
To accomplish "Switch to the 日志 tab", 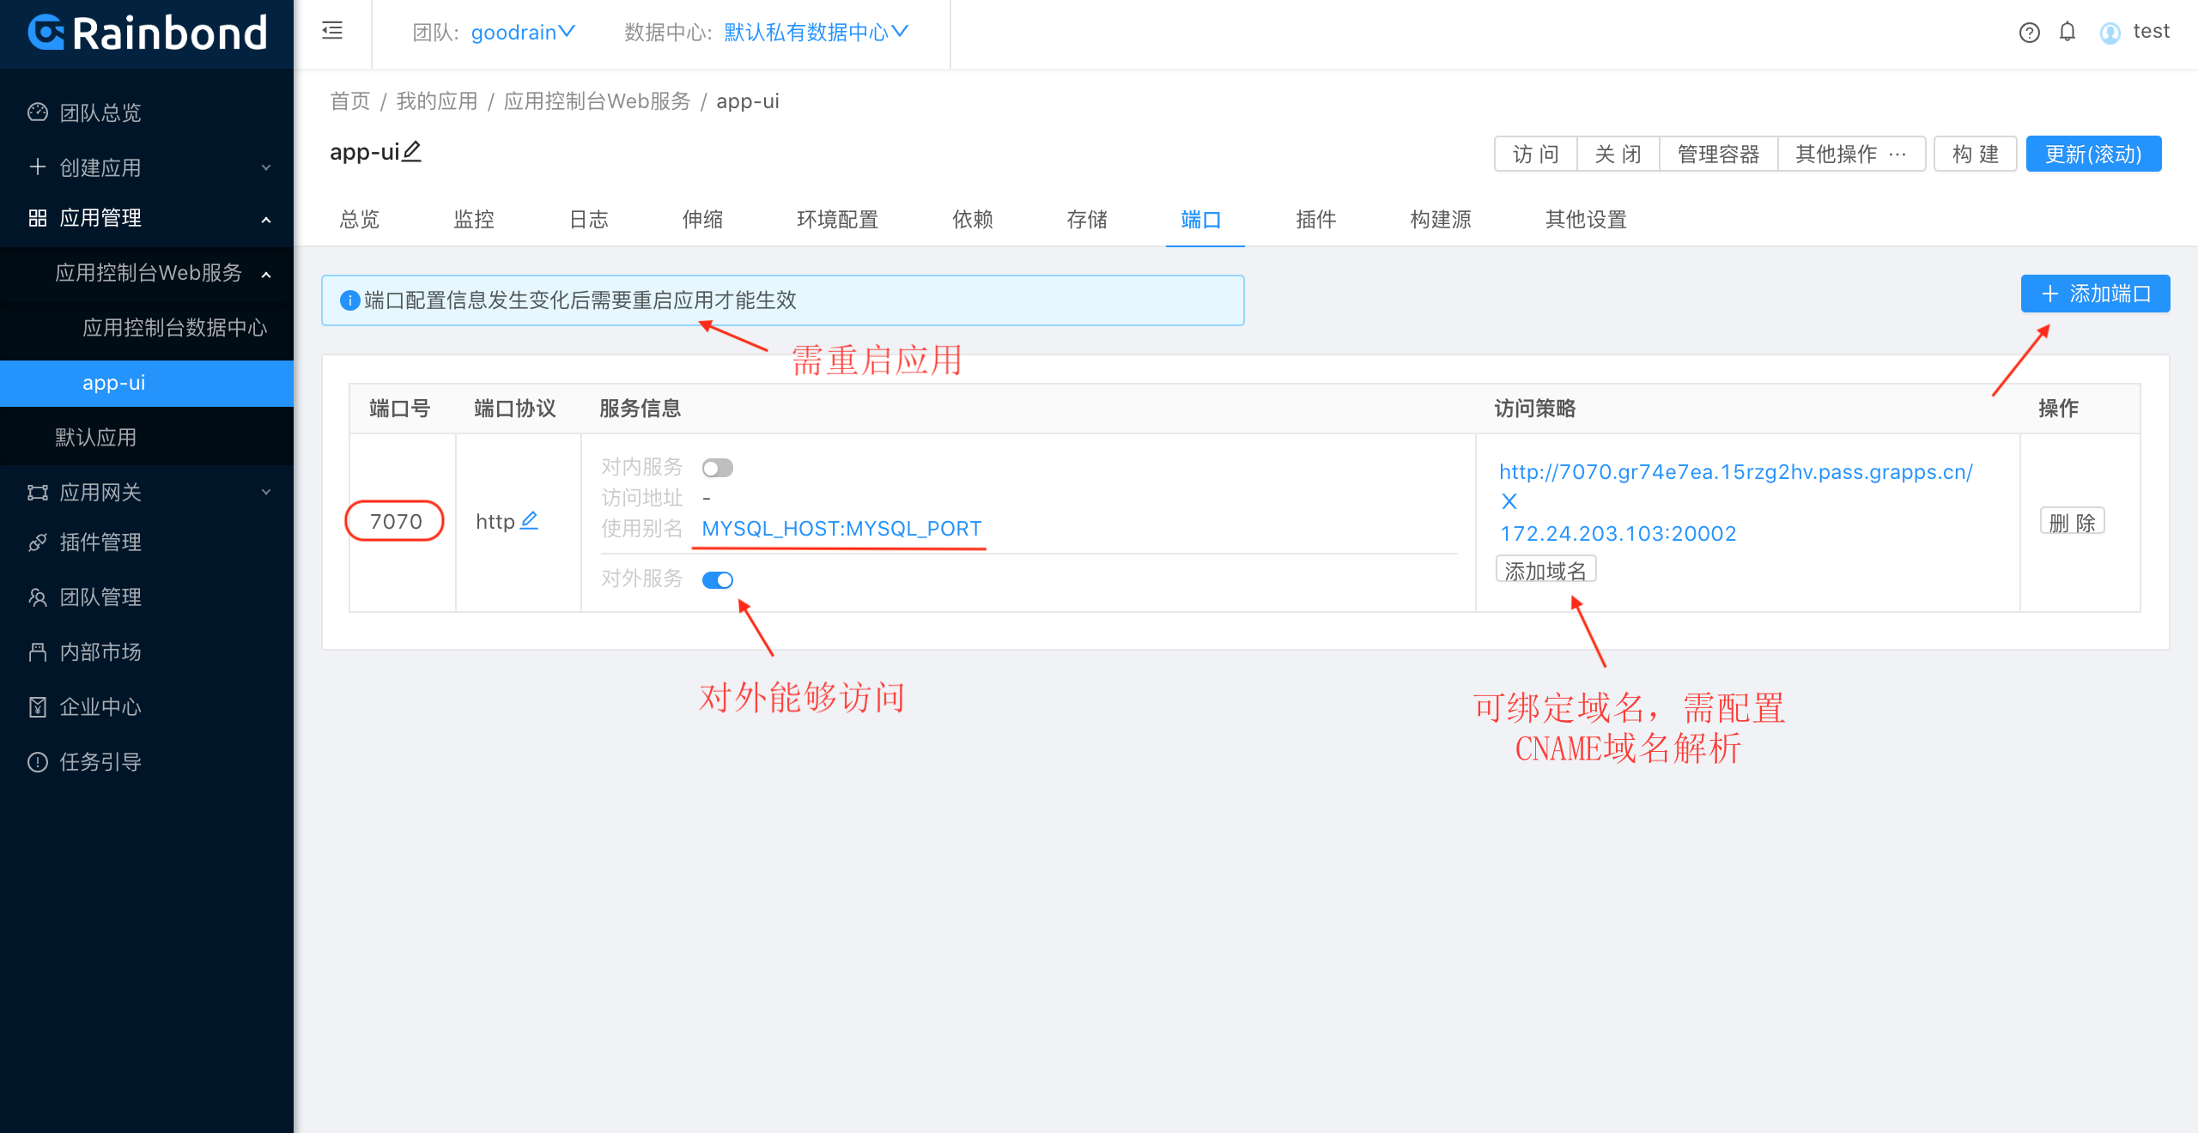I will point(588,220).
